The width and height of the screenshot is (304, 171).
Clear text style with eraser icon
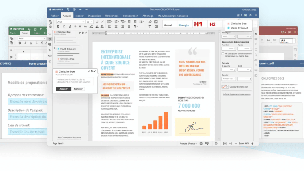click(x=150, y=22)
